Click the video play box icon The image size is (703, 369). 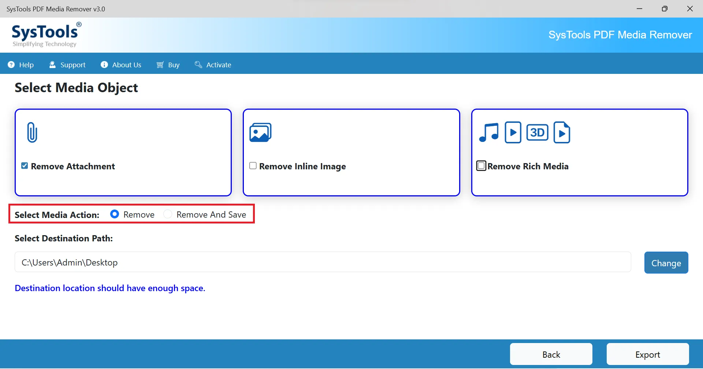513,132
